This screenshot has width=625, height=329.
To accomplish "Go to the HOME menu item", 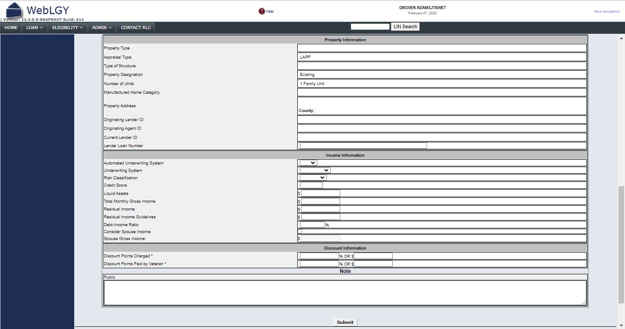I will 11,28.
